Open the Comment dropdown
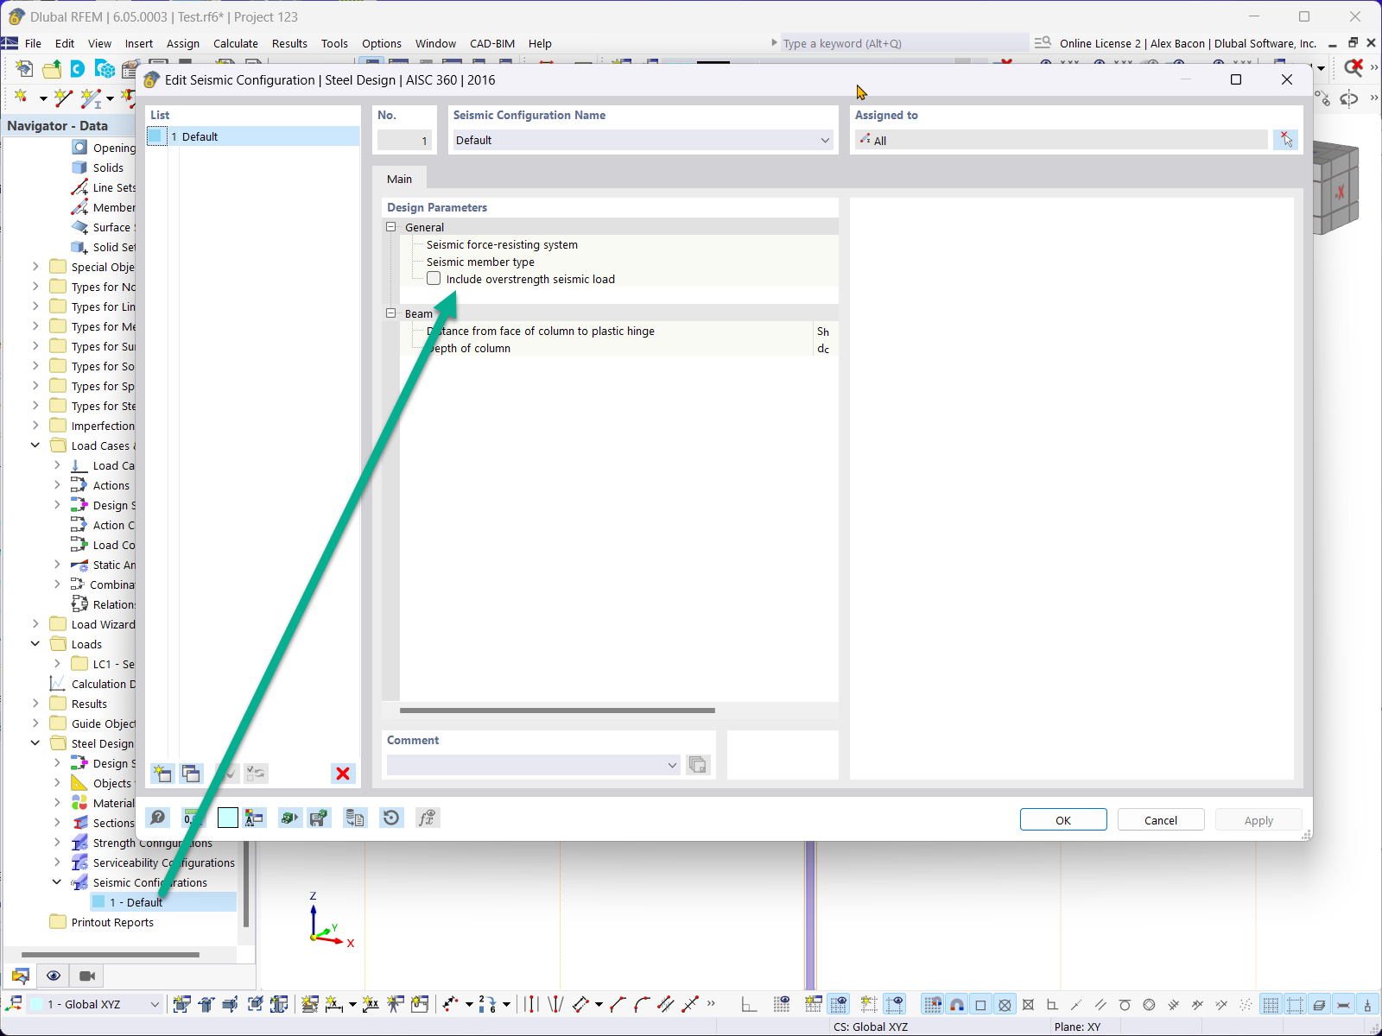The width and height of the screenshot is (1382, 1036). click(x=672, y=765)
